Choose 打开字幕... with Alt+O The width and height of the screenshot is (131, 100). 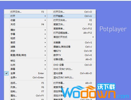[x=71, y=83]
